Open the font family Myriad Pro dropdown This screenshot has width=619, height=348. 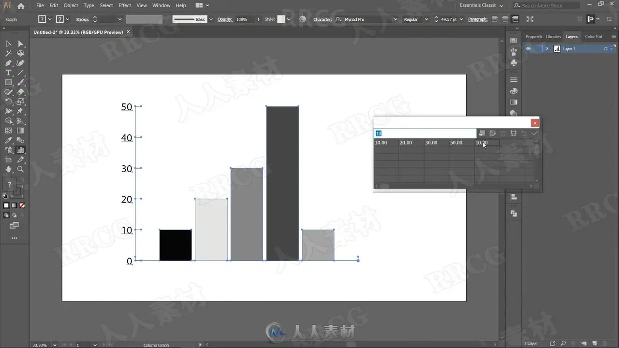(395, 19)
